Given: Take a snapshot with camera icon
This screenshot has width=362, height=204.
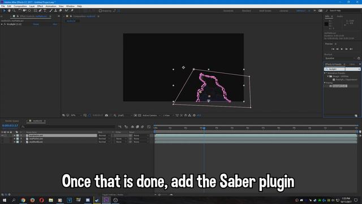Looking at the screenshot, I should point(106,115).
